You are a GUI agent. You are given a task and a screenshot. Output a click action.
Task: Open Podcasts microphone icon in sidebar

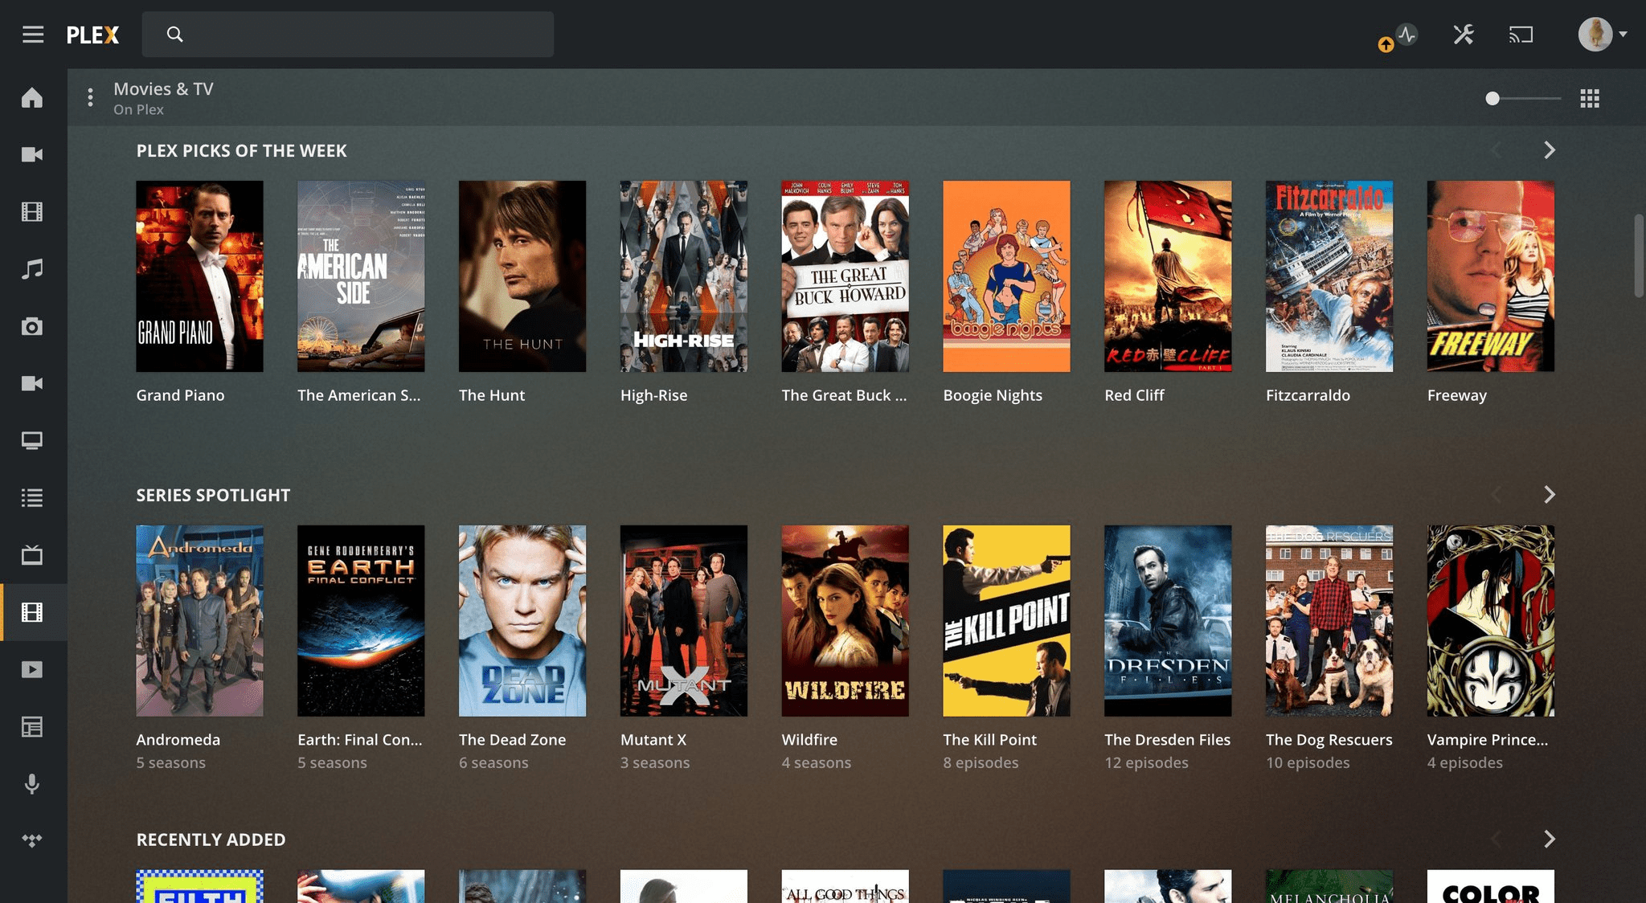pyautogui.click(x=32, y=783)
